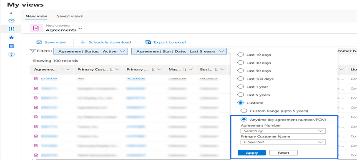
Task: Toggle sort arrows on Busi... column
Action: point(216,70)
